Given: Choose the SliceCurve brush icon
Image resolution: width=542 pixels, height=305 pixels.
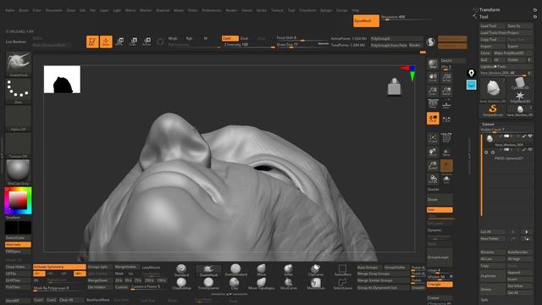Looking at the screenshot, I should pos(288,284).
